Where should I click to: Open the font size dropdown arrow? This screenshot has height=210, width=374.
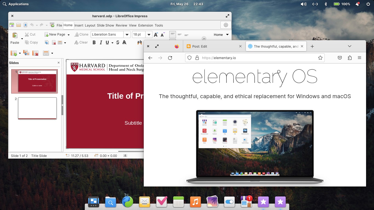pyautogui.click(x=149, y=34)
